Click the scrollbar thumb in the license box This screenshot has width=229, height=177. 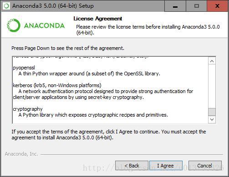click(212, 112)
